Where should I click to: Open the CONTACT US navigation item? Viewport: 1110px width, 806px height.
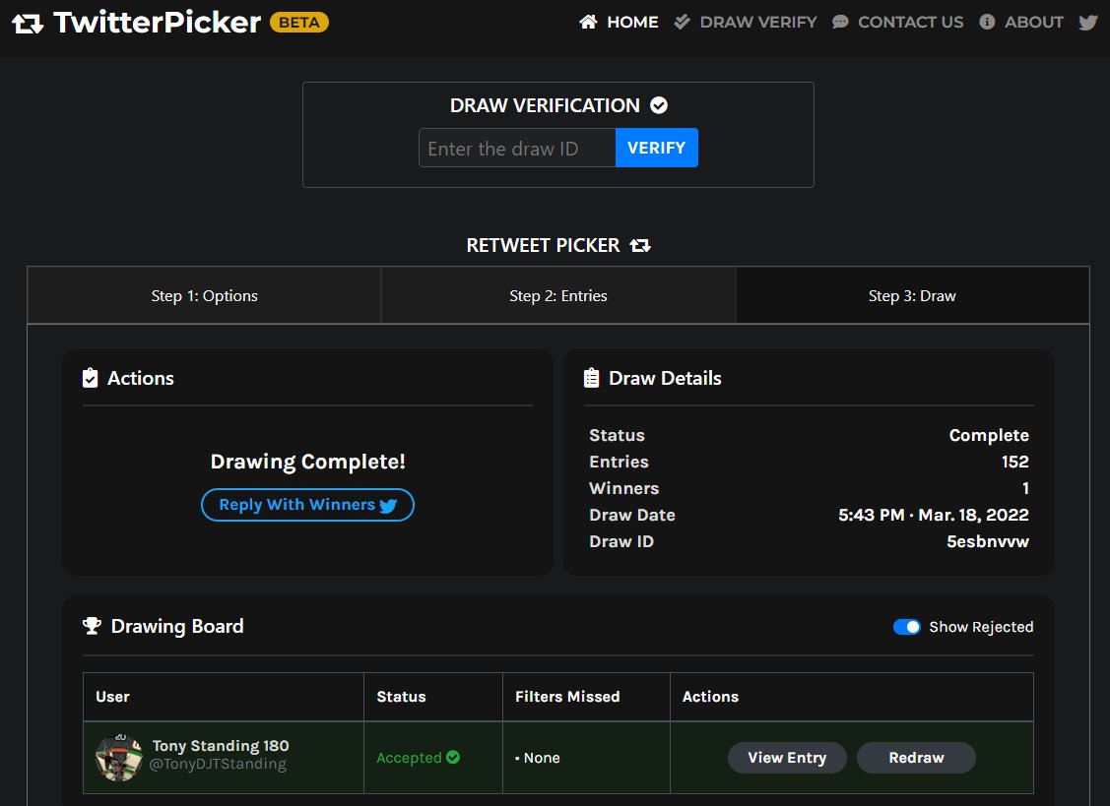(x=897, y=22)
